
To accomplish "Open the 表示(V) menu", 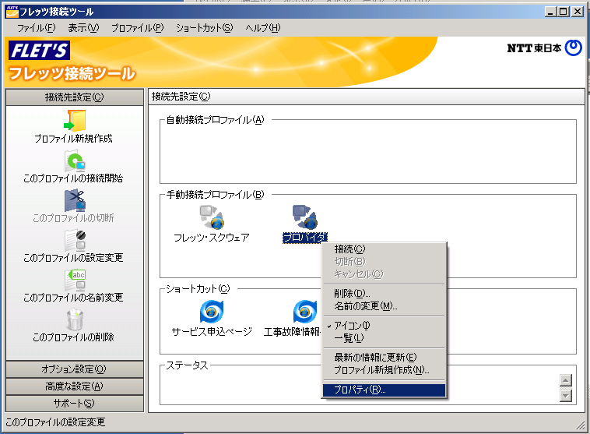I will pyautogui.click(x=83, y=28).
